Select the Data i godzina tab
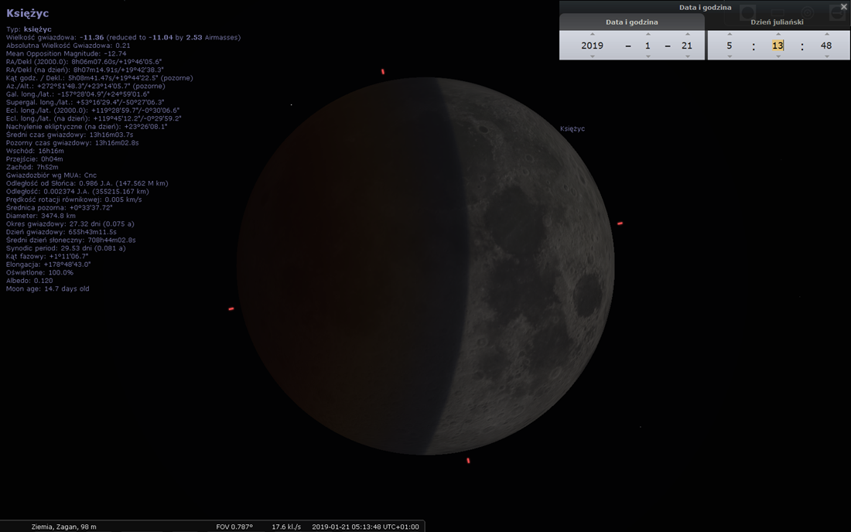The image size is (851, 532). pyautogui.click(x=631, y=22)
